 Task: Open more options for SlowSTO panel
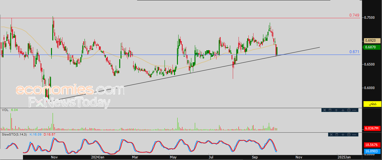point(355,135)
